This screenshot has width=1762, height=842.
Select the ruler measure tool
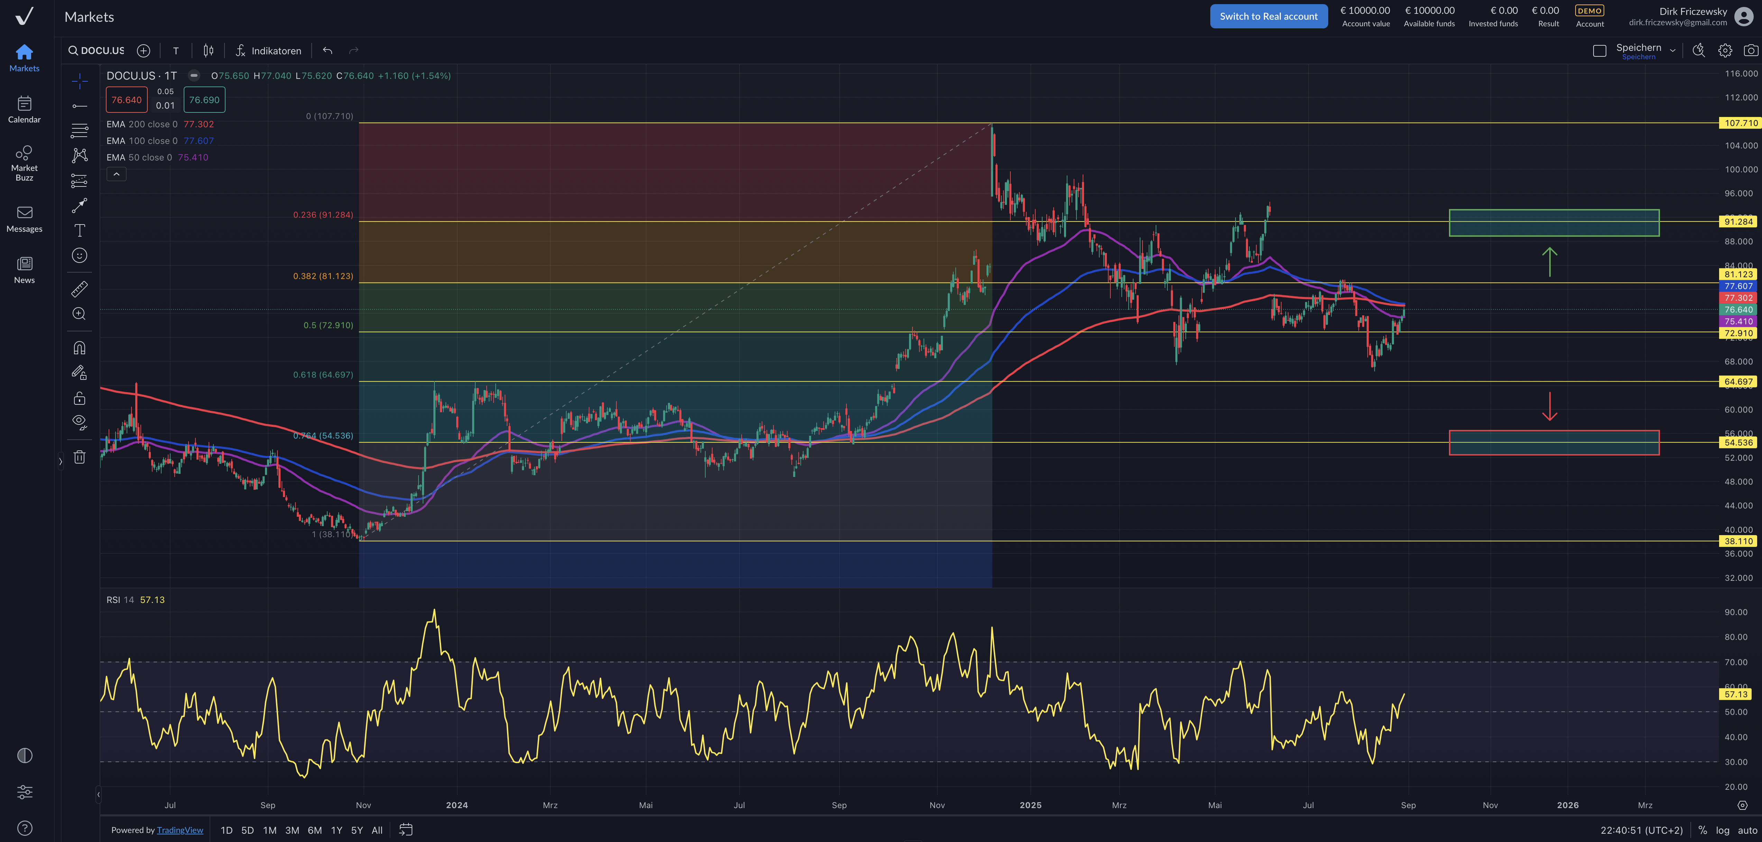pyautogui.click(x=79, y=289)
